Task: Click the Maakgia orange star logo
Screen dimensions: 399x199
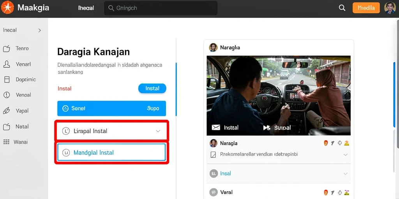Action: coord(7,8)
